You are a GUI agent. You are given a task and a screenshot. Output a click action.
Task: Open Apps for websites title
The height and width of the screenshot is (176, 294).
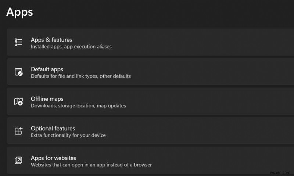click(53, 158)
